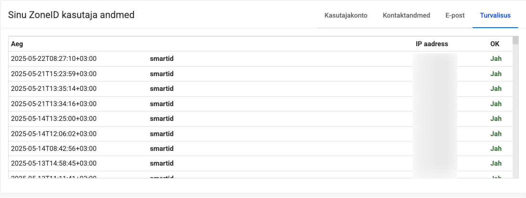Open the Kasutajakonto tab
The height and width of the screenshot is (198, 526).
[346, 15]
